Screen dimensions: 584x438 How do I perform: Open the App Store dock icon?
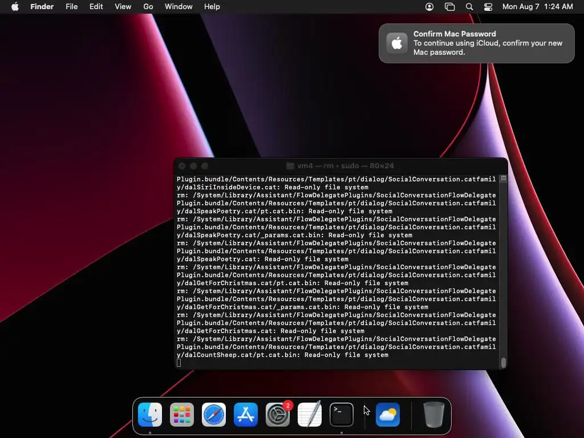(x=246, y=414)
